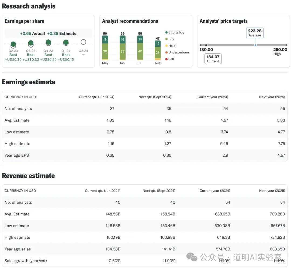This screenshot has width=291, height=269.
Task: Click the WeChat logo in the watermark
Action: [x=192, y=257]
